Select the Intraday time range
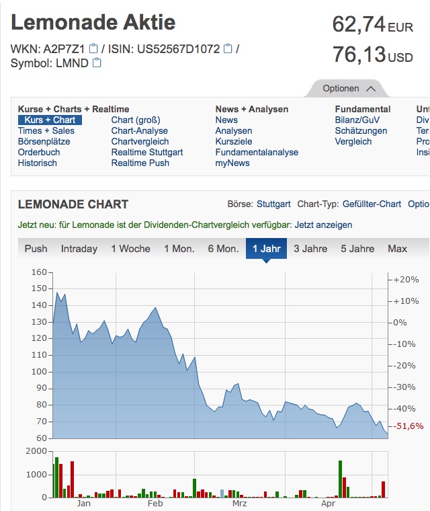This screenshot has width=430, height=511. [x=79, y=249]
